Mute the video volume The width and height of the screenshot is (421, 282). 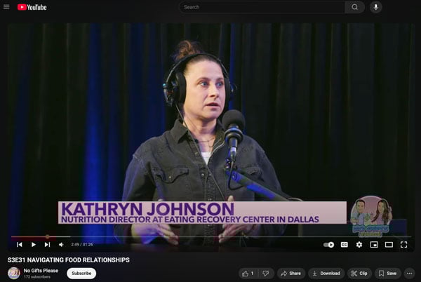click(61, 245)
